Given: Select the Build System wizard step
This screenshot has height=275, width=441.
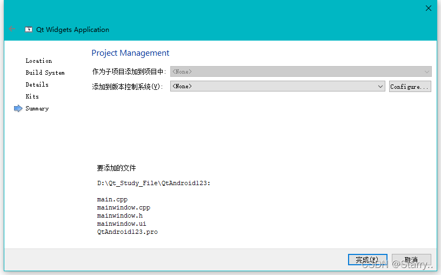Looking at the screenshot, I should coord(45,73).
